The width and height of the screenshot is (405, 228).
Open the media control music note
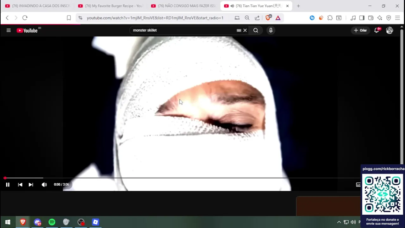click(353, 18)
